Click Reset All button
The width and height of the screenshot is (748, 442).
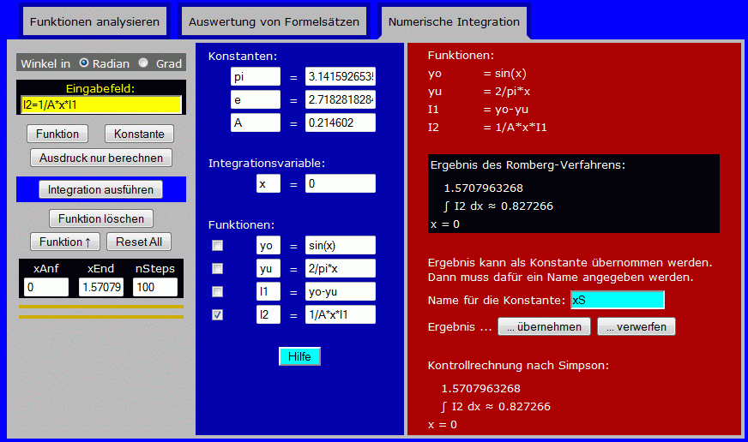pos(139,242)
